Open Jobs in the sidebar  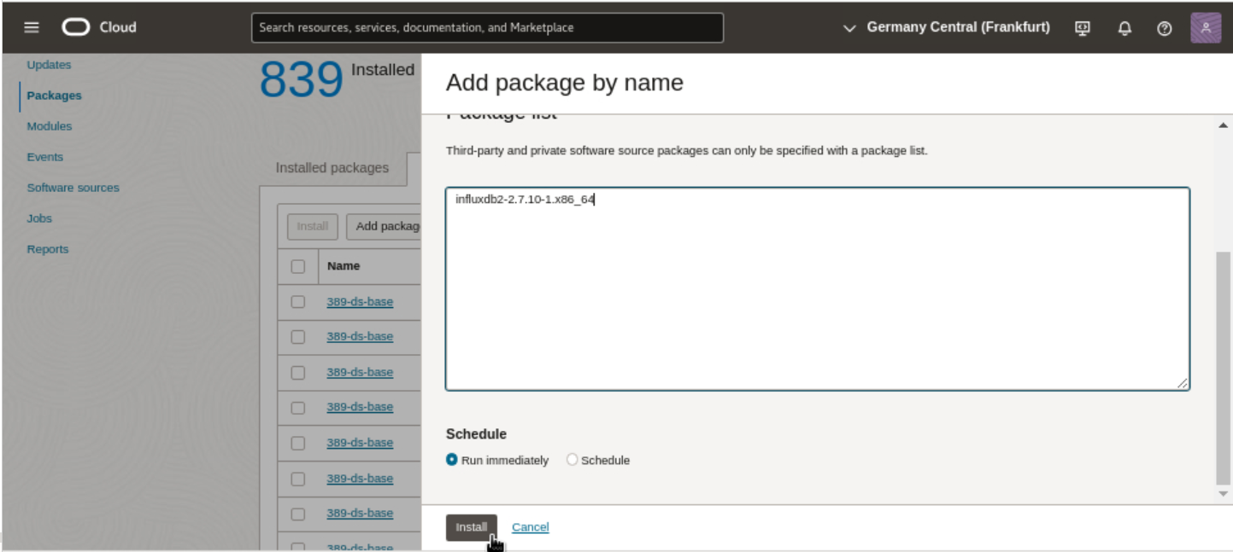[39, 218]
